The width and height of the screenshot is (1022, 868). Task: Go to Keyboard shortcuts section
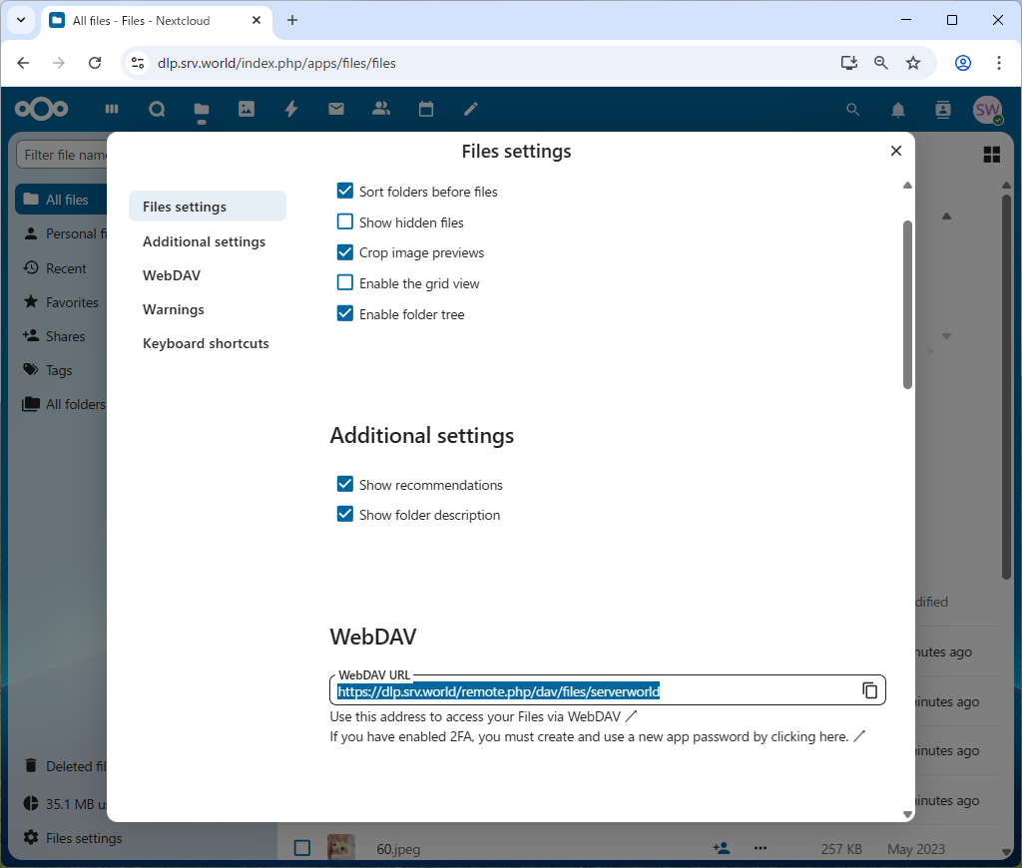tap(206, 343)
